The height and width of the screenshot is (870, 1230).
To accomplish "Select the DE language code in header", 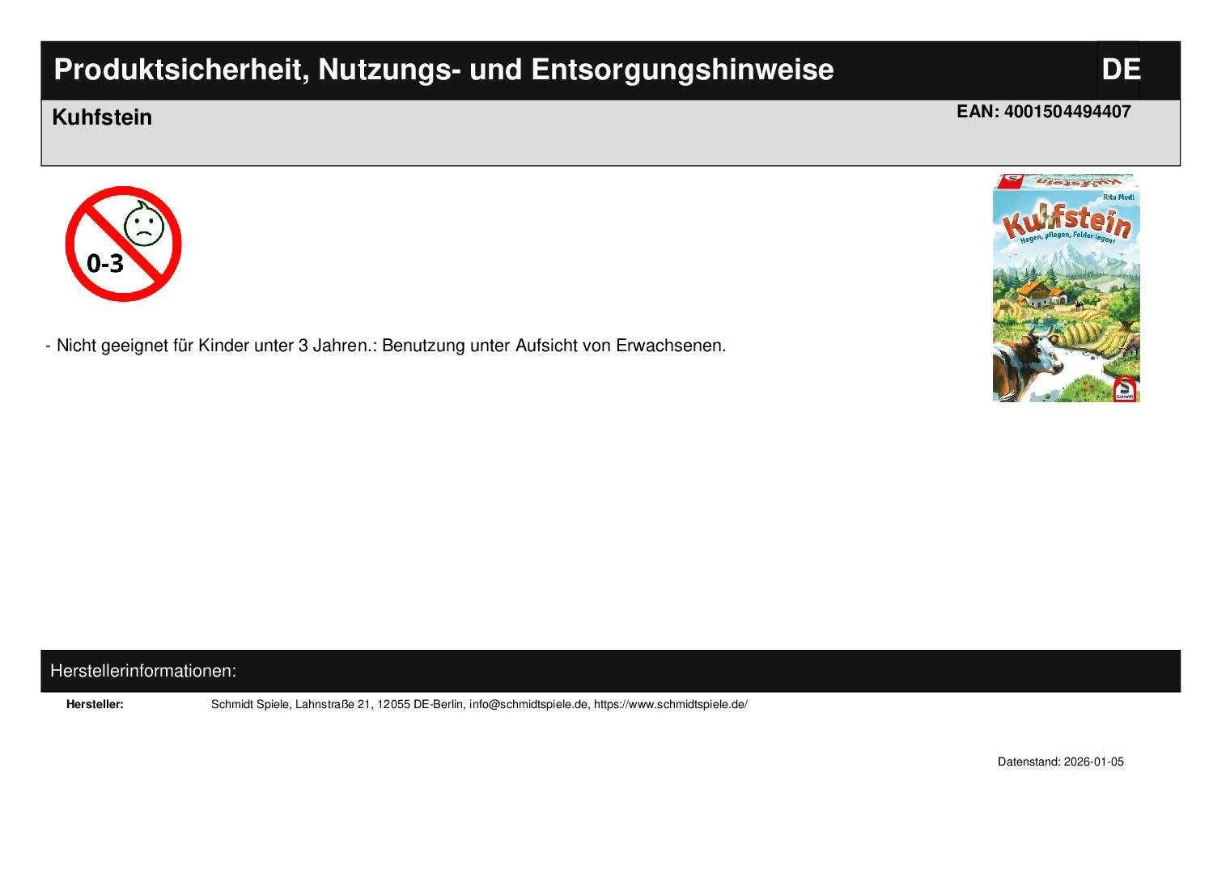I will tap(1120, 70).
